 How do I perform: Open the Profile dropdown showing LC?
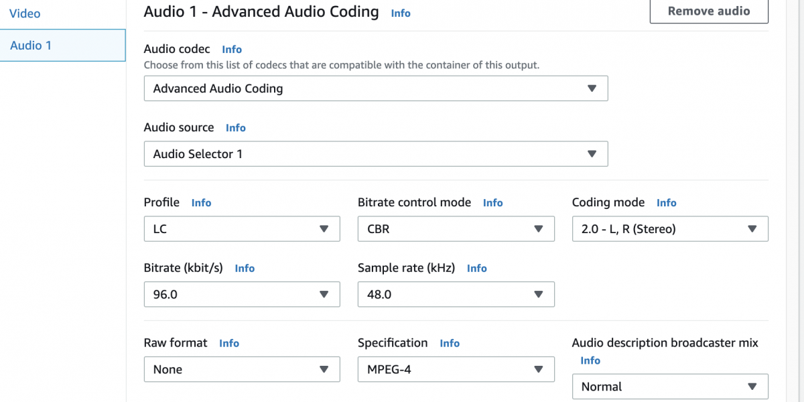coord(242,229)
